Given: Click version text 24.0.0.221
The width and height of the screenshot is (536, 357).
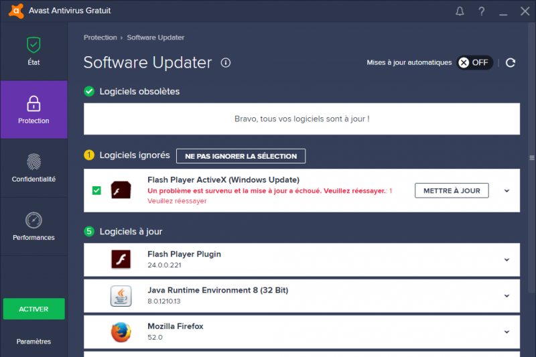Looking at the screenshot, I should click(x=164, y=265).
